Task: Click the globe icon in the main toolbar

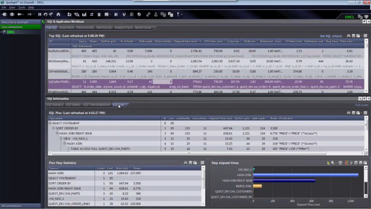Action: (139, 15)
